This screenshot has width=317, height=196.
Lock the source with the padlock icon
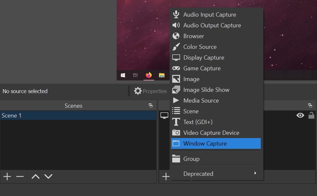[x=311, y=115]
